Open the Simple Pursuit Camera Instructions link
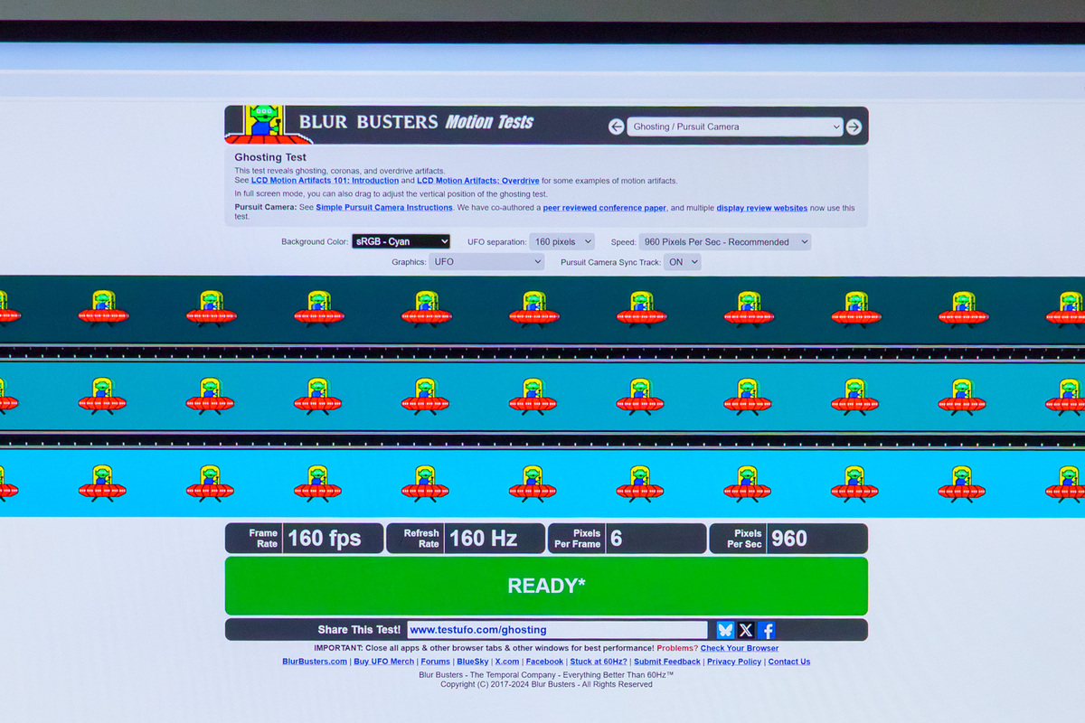The width and height of the screenshot is (1085, 723). pyautogui.click(x=384, y=208)
